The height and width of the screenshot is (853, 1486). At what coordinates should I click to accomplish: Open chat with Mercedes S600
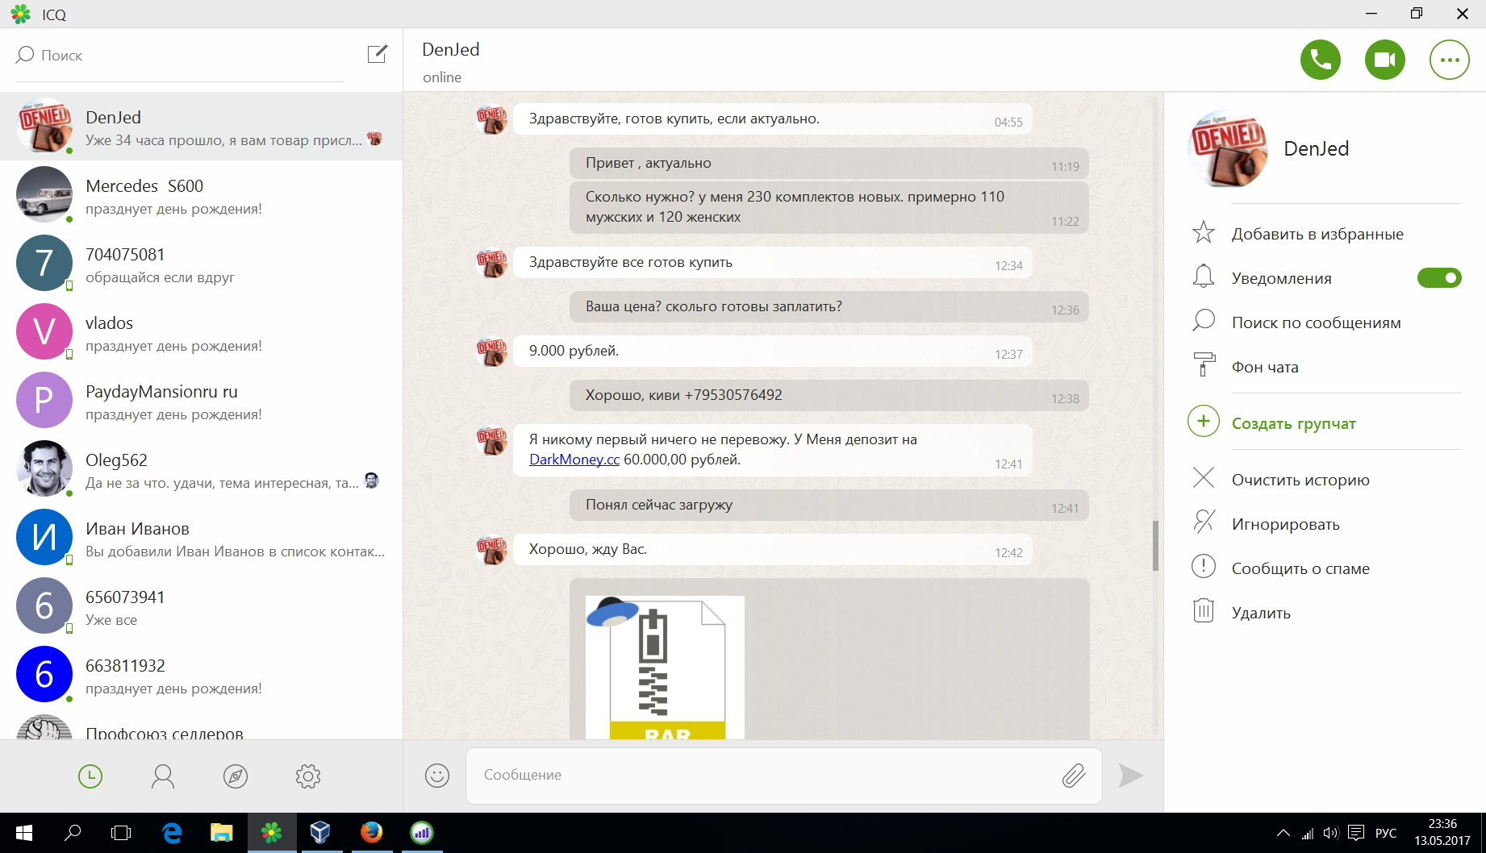click(x=202, y=195)
